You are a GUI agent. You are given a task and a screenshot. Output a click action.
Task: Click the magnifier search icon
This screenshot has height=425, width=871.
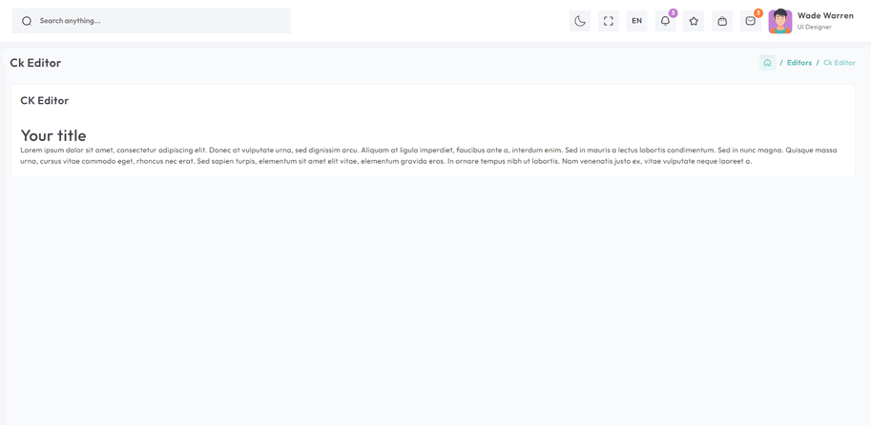click(x=27, y=21)
